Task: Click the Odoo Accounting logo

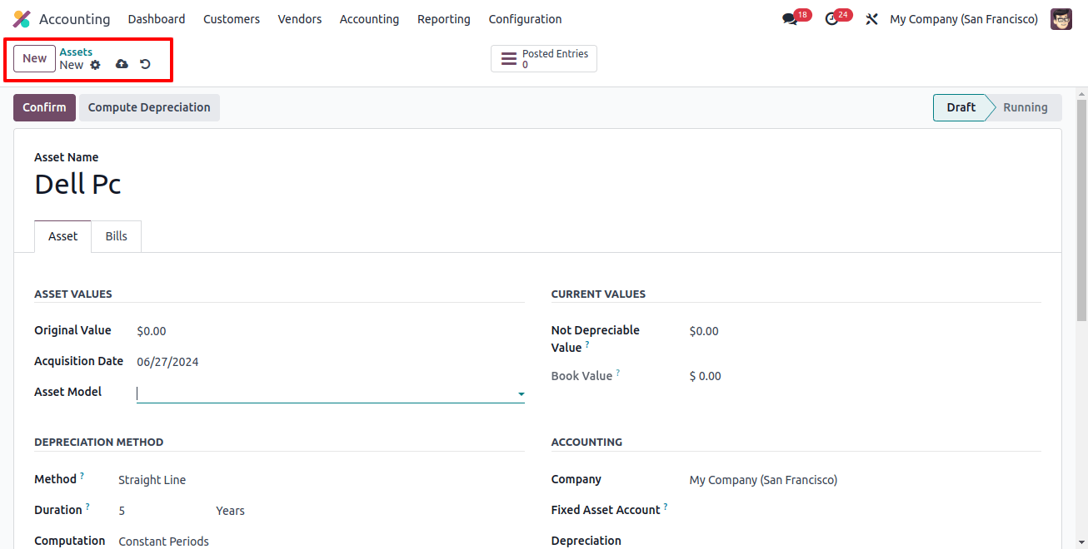Action: pyautogui.click(x=19, y=17)
